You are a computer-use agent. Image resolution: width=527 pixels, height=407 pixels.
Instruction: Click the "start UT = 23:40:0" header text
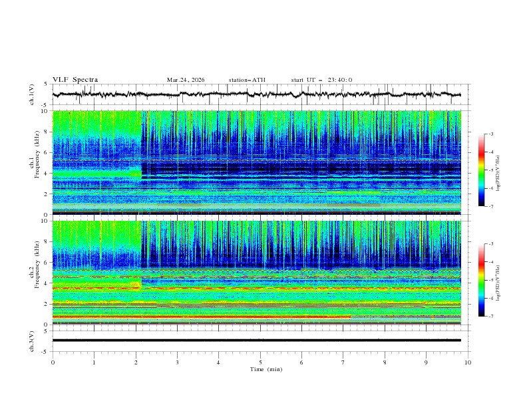(321, 80)
